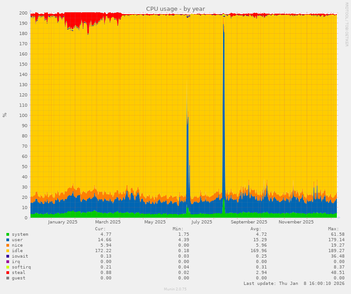Click the % y-axis unit label
Screen dimensions: 351x294
[5, 115]
